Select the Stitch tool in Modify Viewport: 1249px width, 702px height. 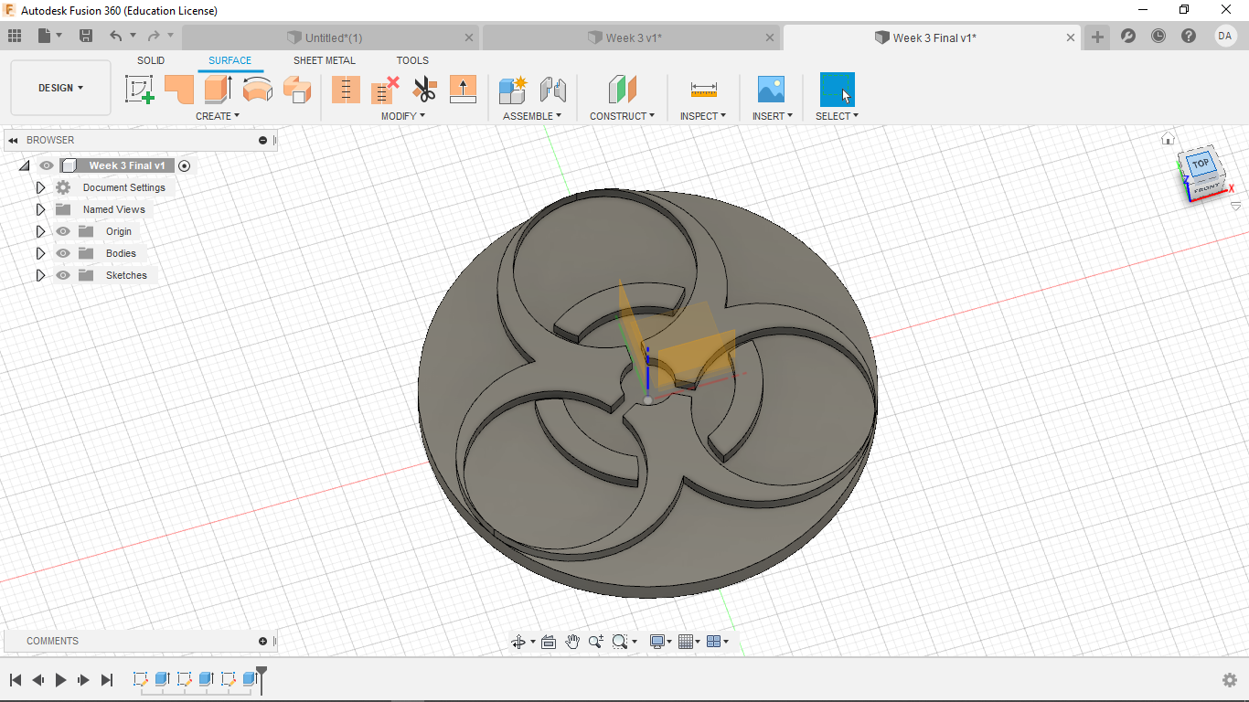(x=346, y=89)
